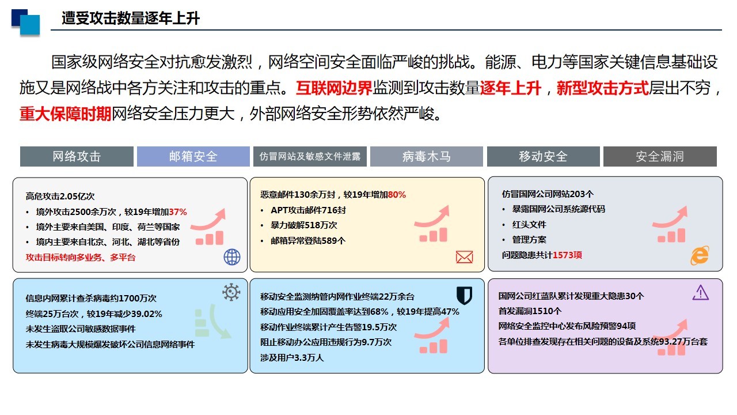The image size is (737, 415).
Task: Click the falling trend chart in the 查杀病毒 card
Action: point(212,320)
